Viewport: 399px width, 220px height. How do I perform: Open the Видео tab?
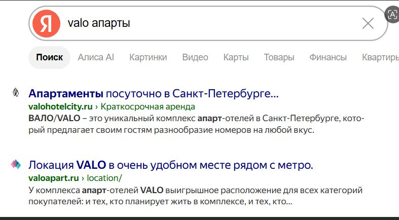195,57
